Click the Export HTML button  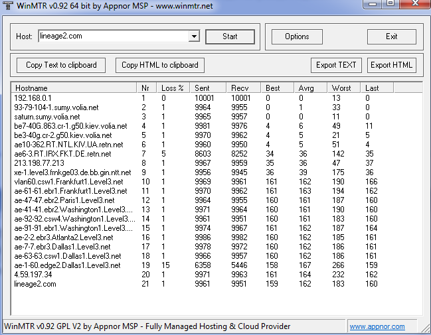point(391,65)
